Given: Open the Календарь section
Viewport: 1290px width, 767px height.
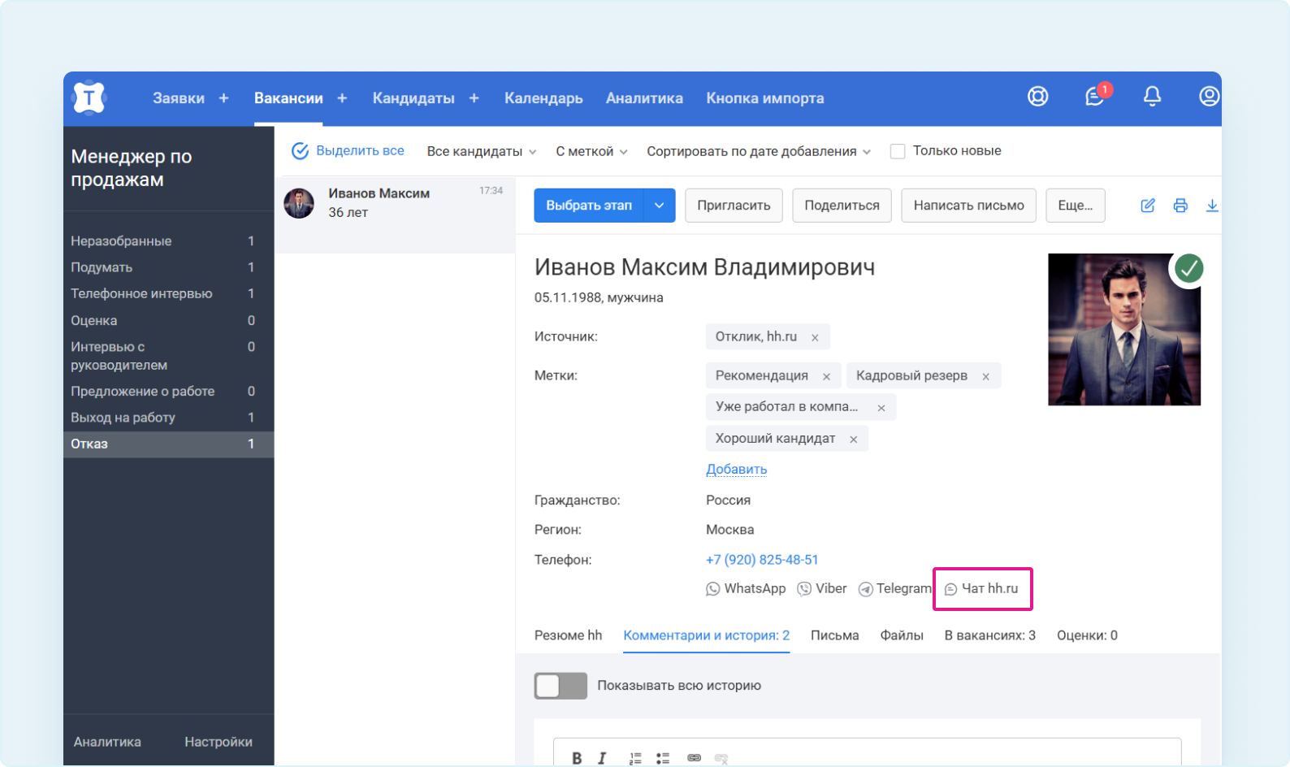Looking at the screenshot, I should click(543, 98).
